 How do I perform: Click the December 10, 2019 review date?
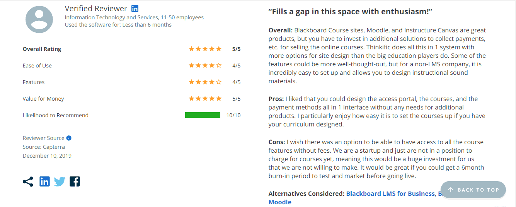coord(47,156)
